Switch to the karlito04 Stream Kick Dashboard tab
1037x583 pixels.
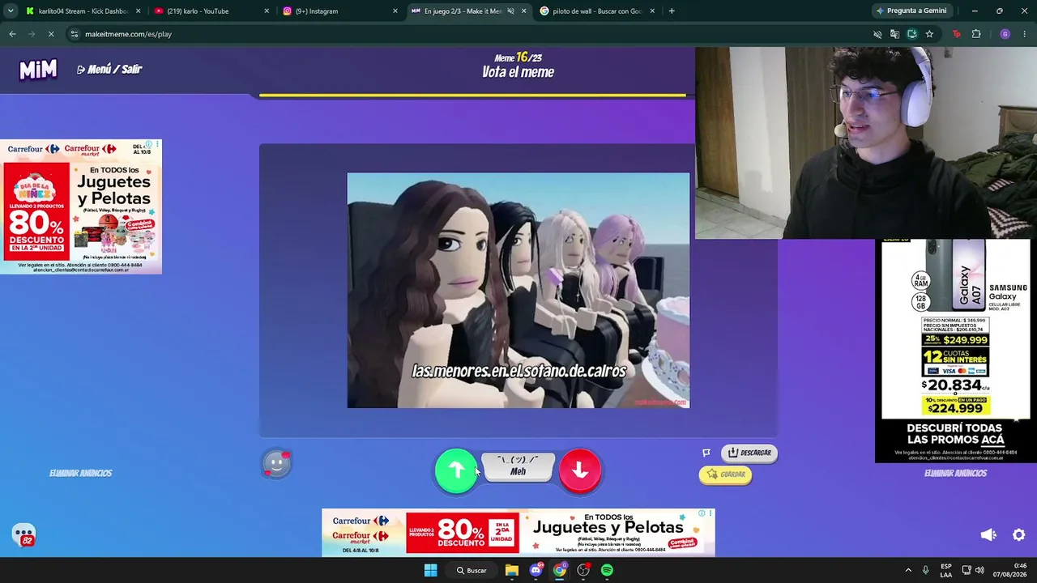(82, 11)
